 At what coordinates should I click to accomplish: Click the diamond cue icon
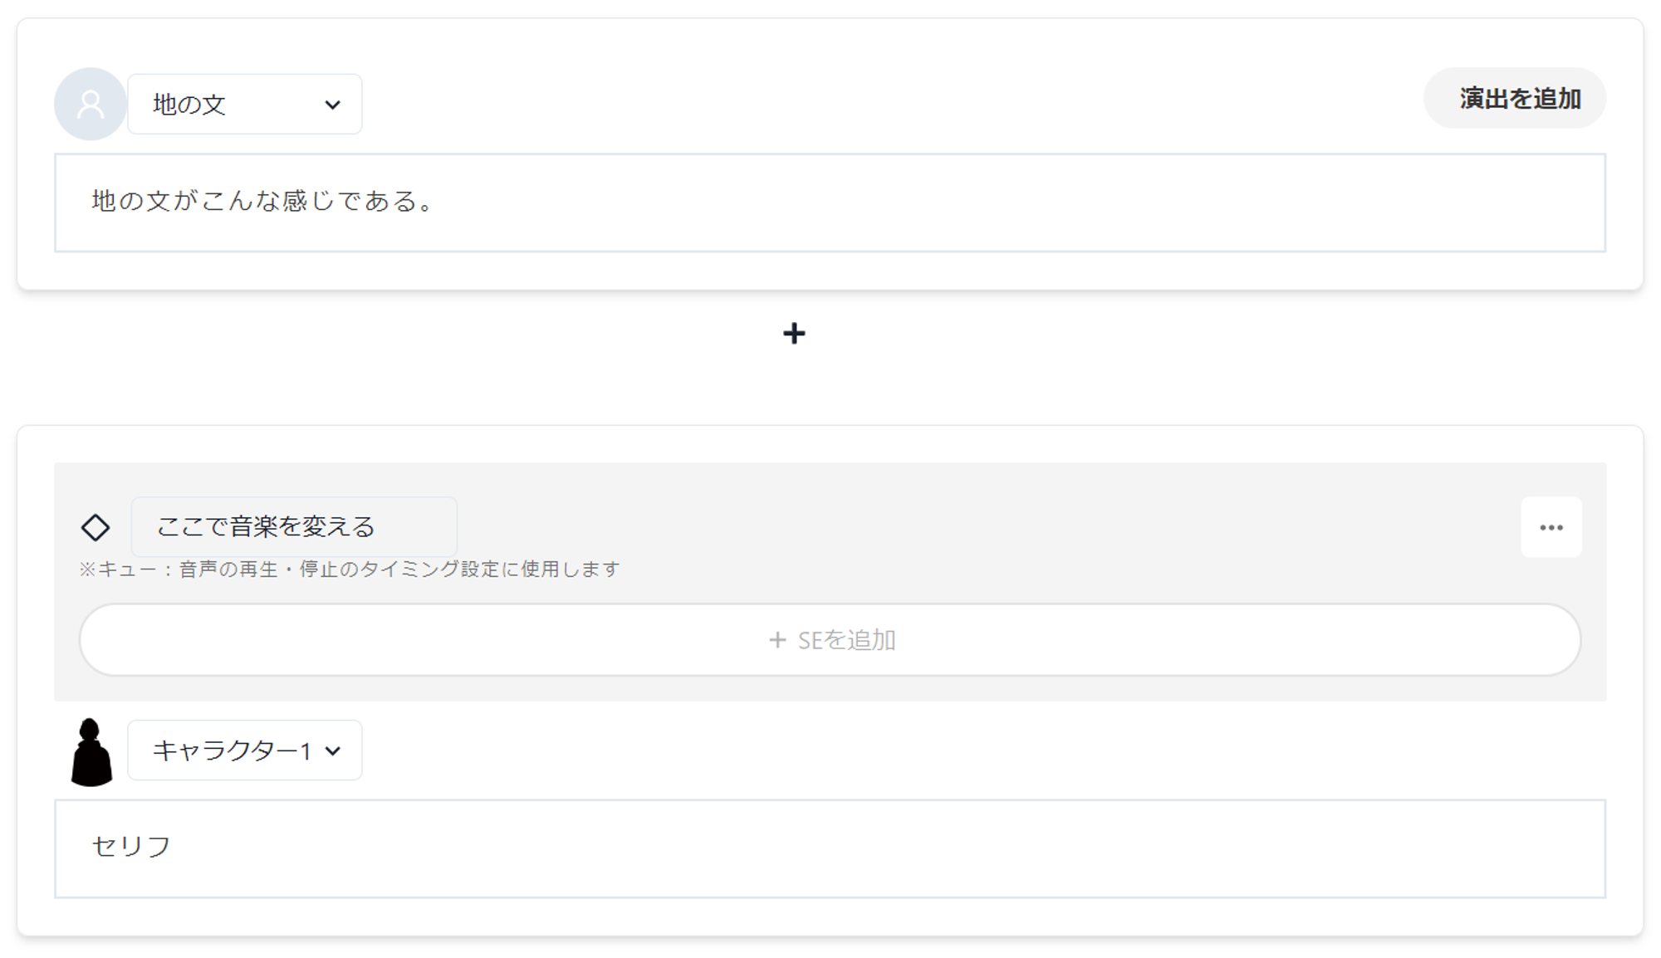(96, 527)
